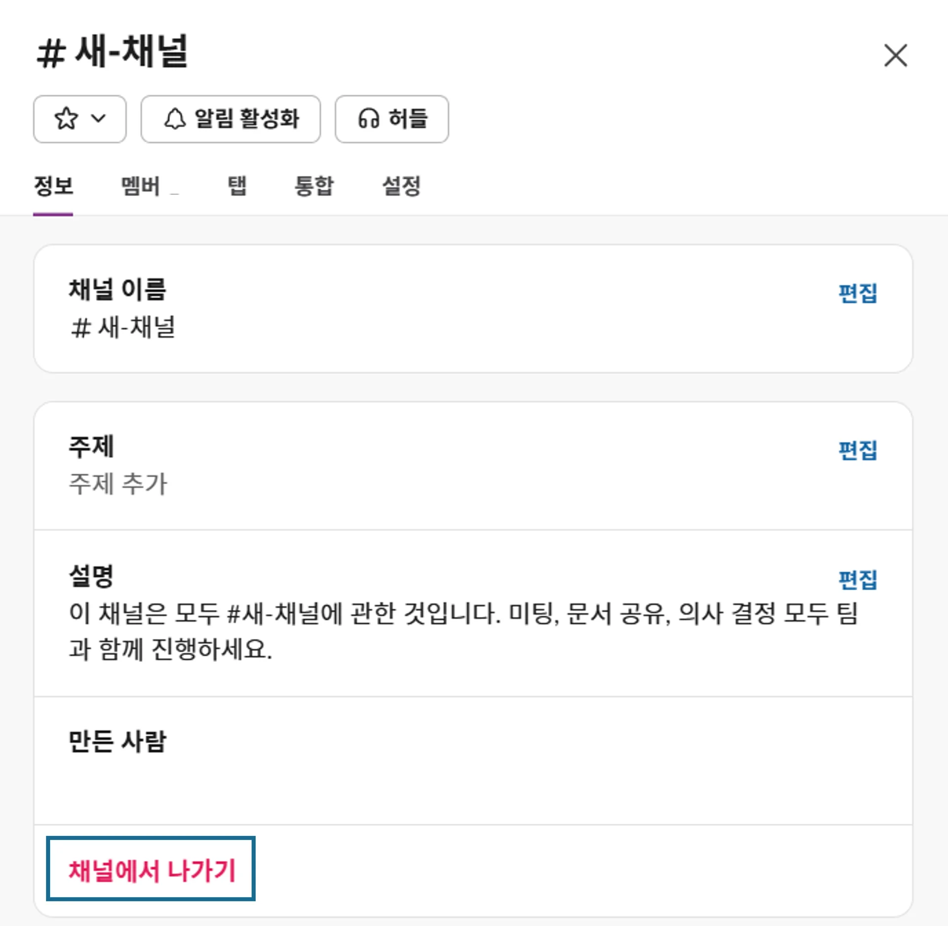The width and height of the screenshot is (948, 926).
Task: Open the 설정 tab
Action: tap(401, 187)
